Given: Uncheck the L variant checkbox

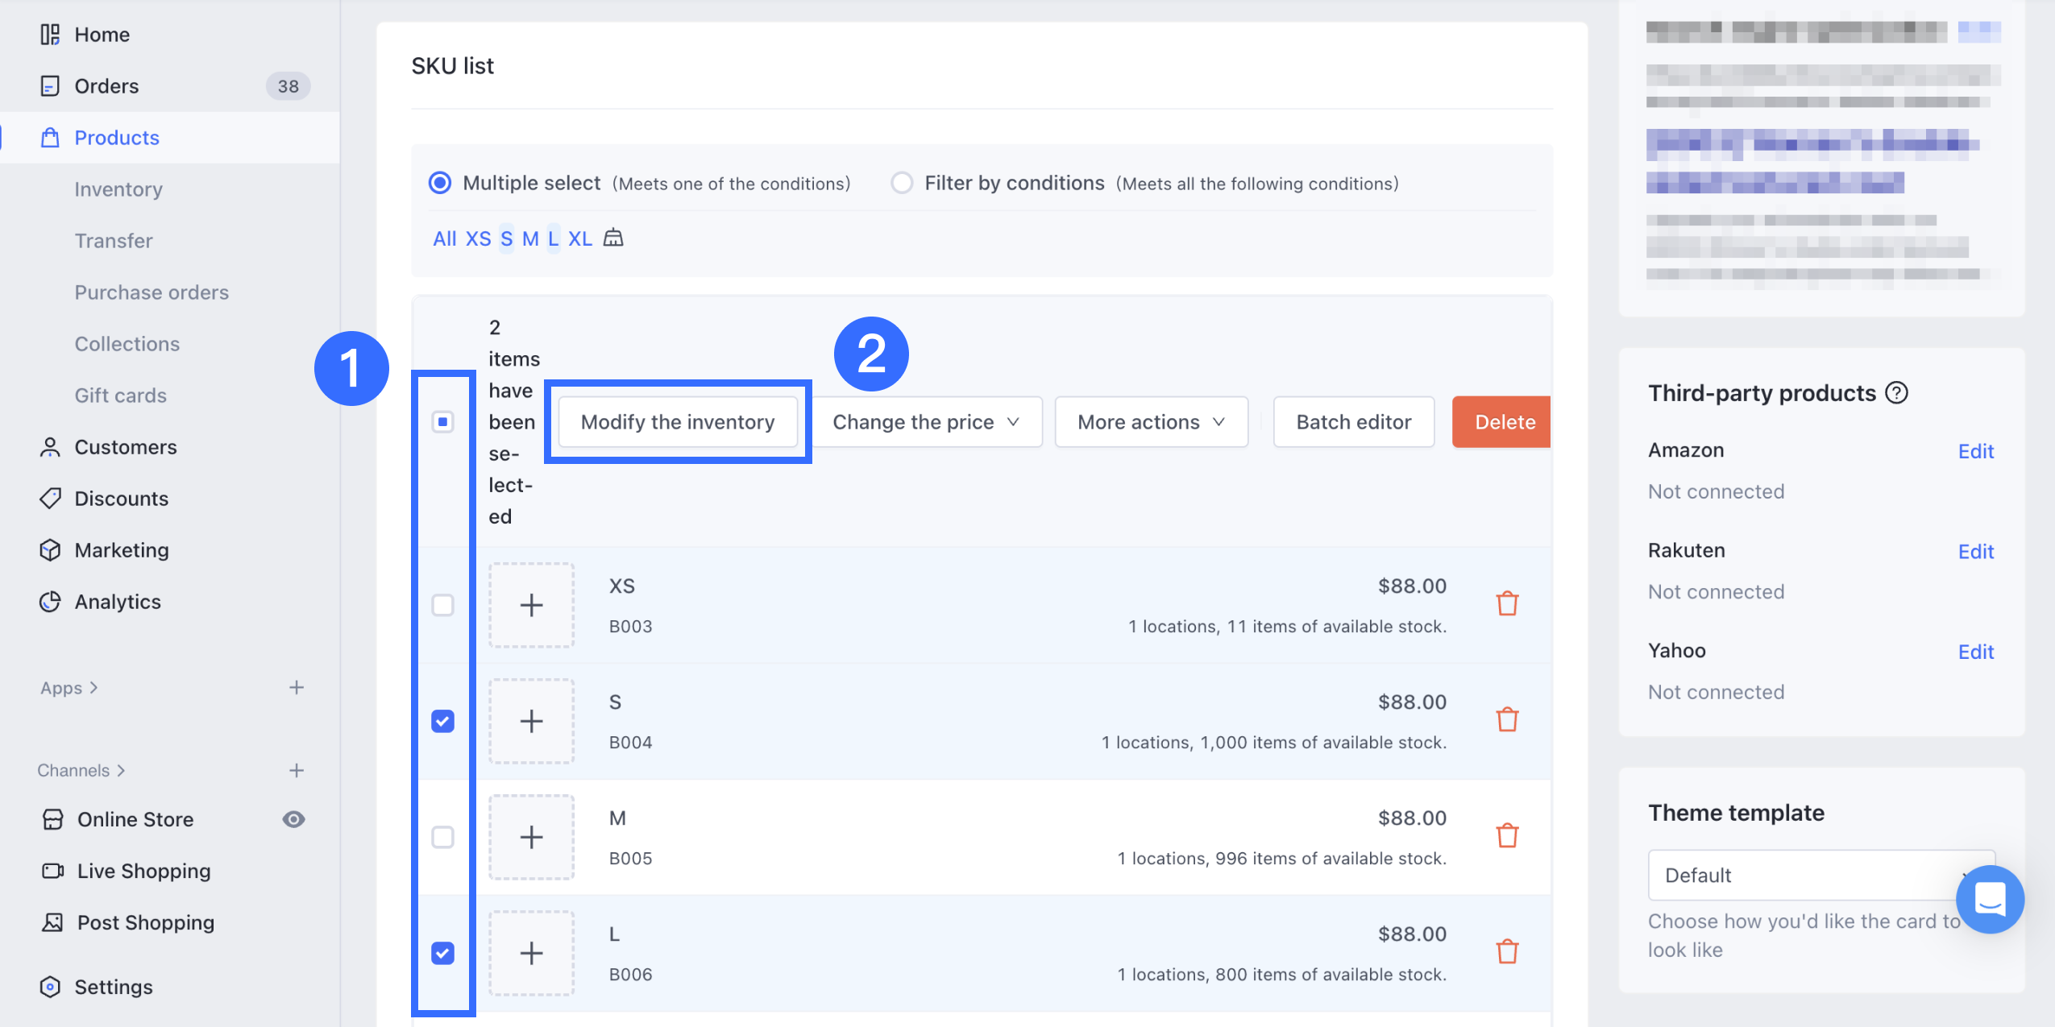Looking at the screenshot, I should (x=442, y=953).
